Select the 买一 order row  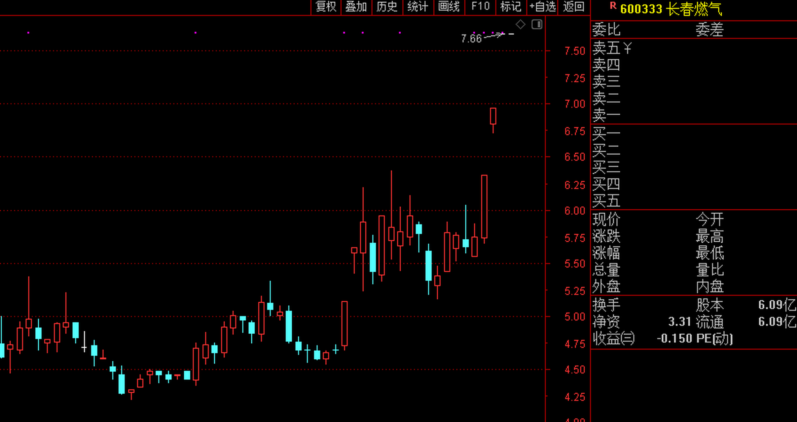coord(694,134)
